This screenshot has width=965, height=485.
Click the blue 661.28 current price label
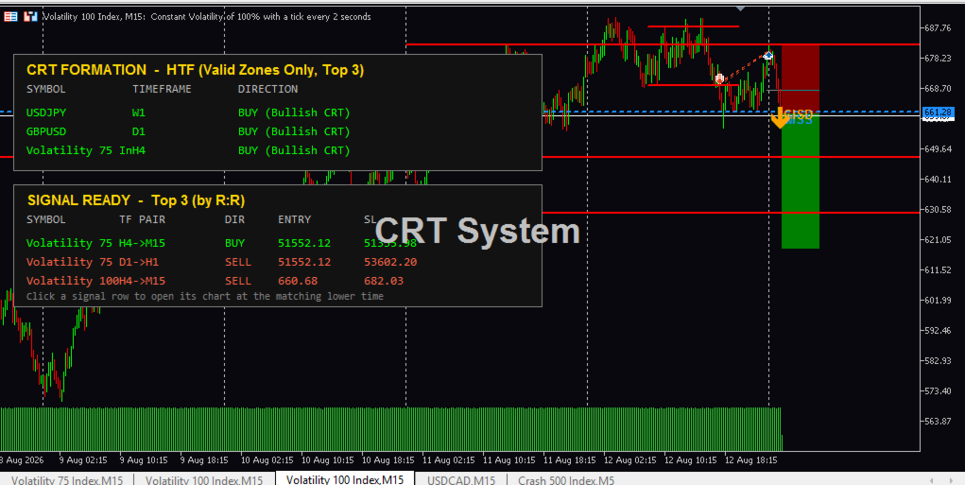tap(938, 112)
